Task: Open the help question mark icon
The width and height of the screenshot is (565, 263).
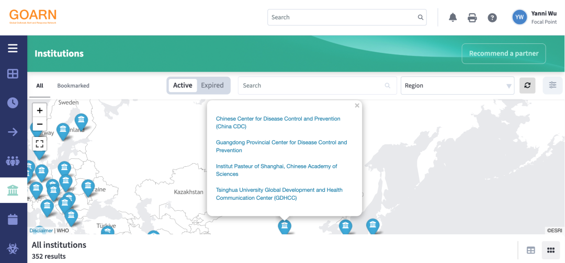Action: coord(492,18)
